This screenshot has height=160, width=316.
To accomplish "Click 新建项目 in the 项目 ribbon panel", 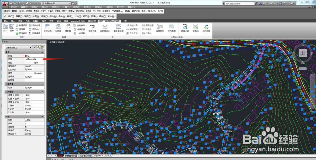I will [x=21, y=26].
